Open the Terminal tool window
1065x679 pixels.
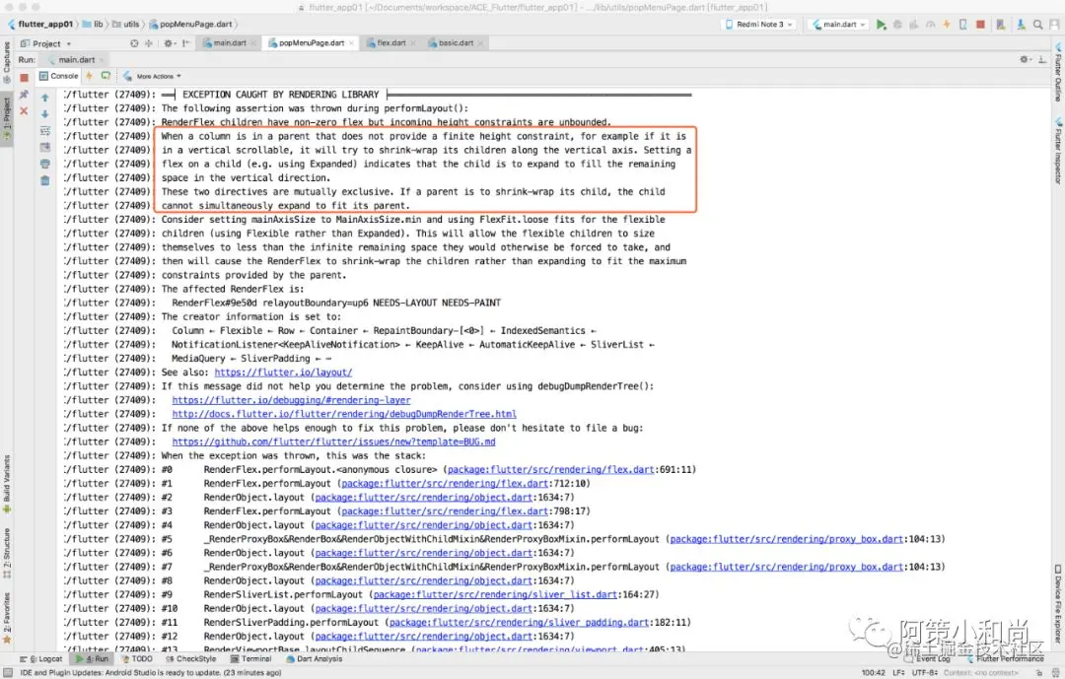(x=251, y=658)
